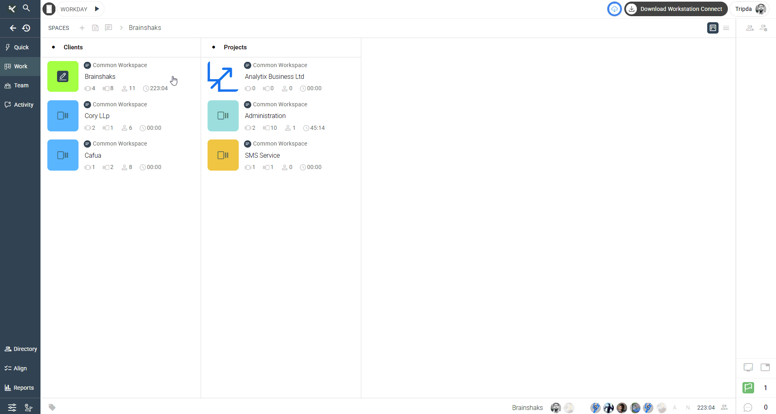Click the back arrow icon
This screenshot has height=414, width=776.
pyautogui.click(x=13, y=28)
